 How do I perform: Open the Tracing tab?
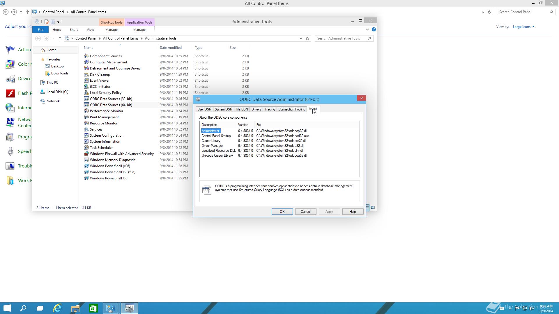pyautogui.click(x=270, y=109)
